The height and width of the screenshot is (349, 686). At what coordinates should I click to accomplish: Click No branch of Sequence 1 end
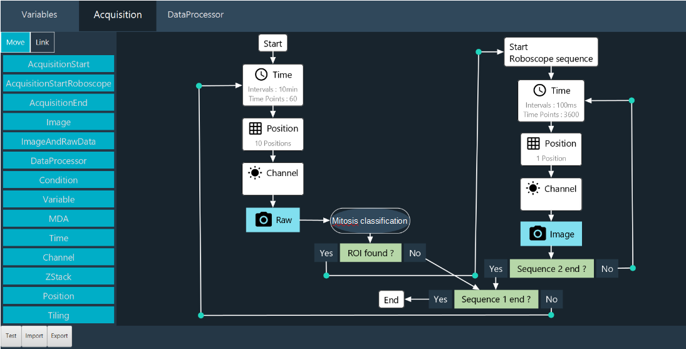click(552, 299)
